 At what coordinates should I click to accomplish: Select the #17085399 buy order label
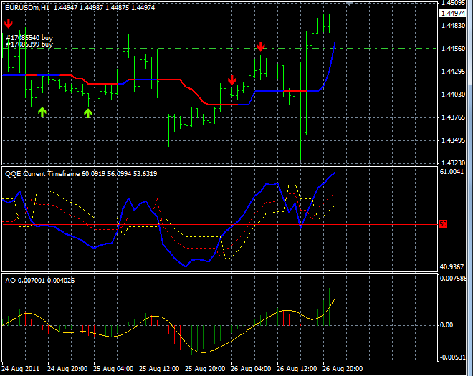tap(29, 44)
